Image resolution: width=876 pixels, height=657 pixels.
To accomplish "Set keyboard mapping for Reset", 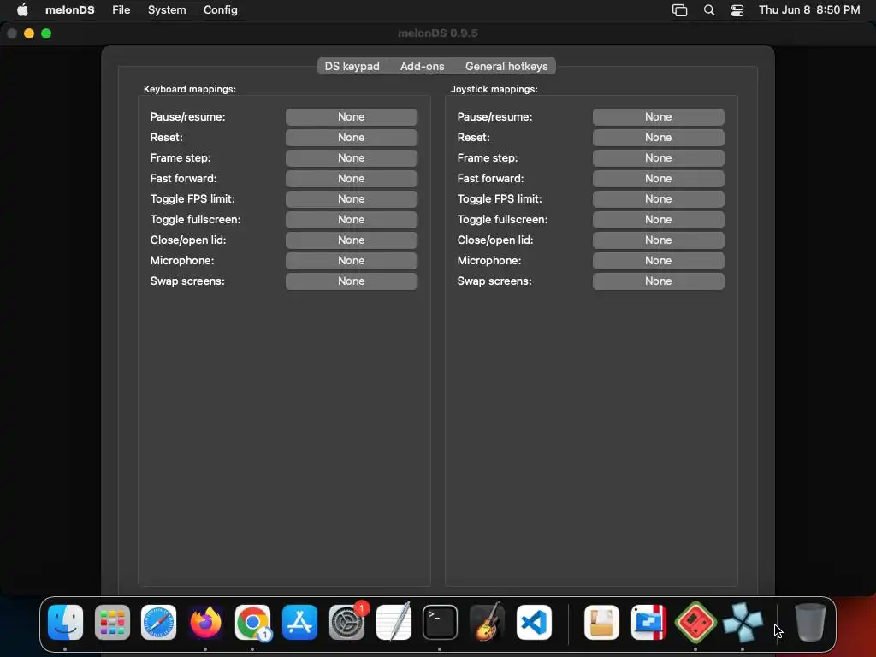I will 352,138.
